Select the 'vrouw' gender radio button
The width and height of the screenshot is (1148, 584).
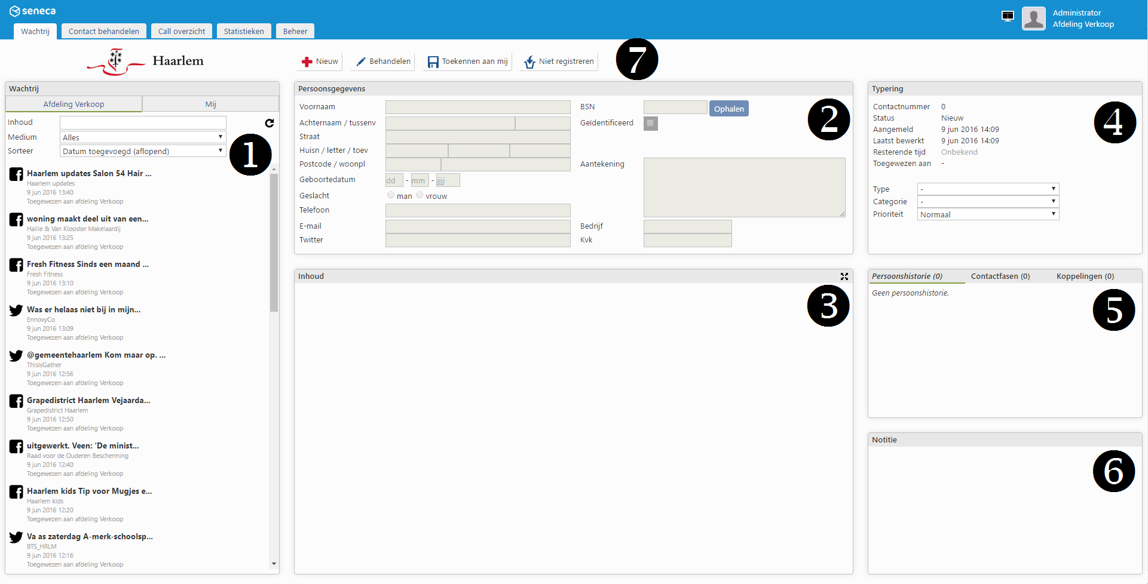click(x=420, y=195)
